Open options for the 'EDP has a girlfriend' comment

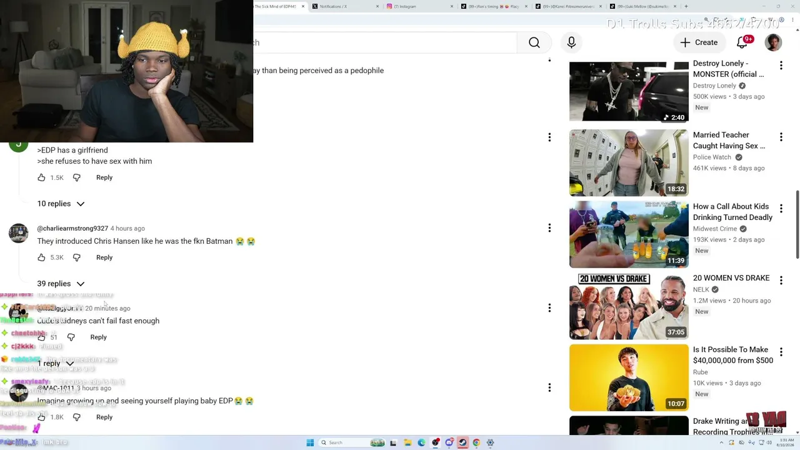tap(549, 137)
